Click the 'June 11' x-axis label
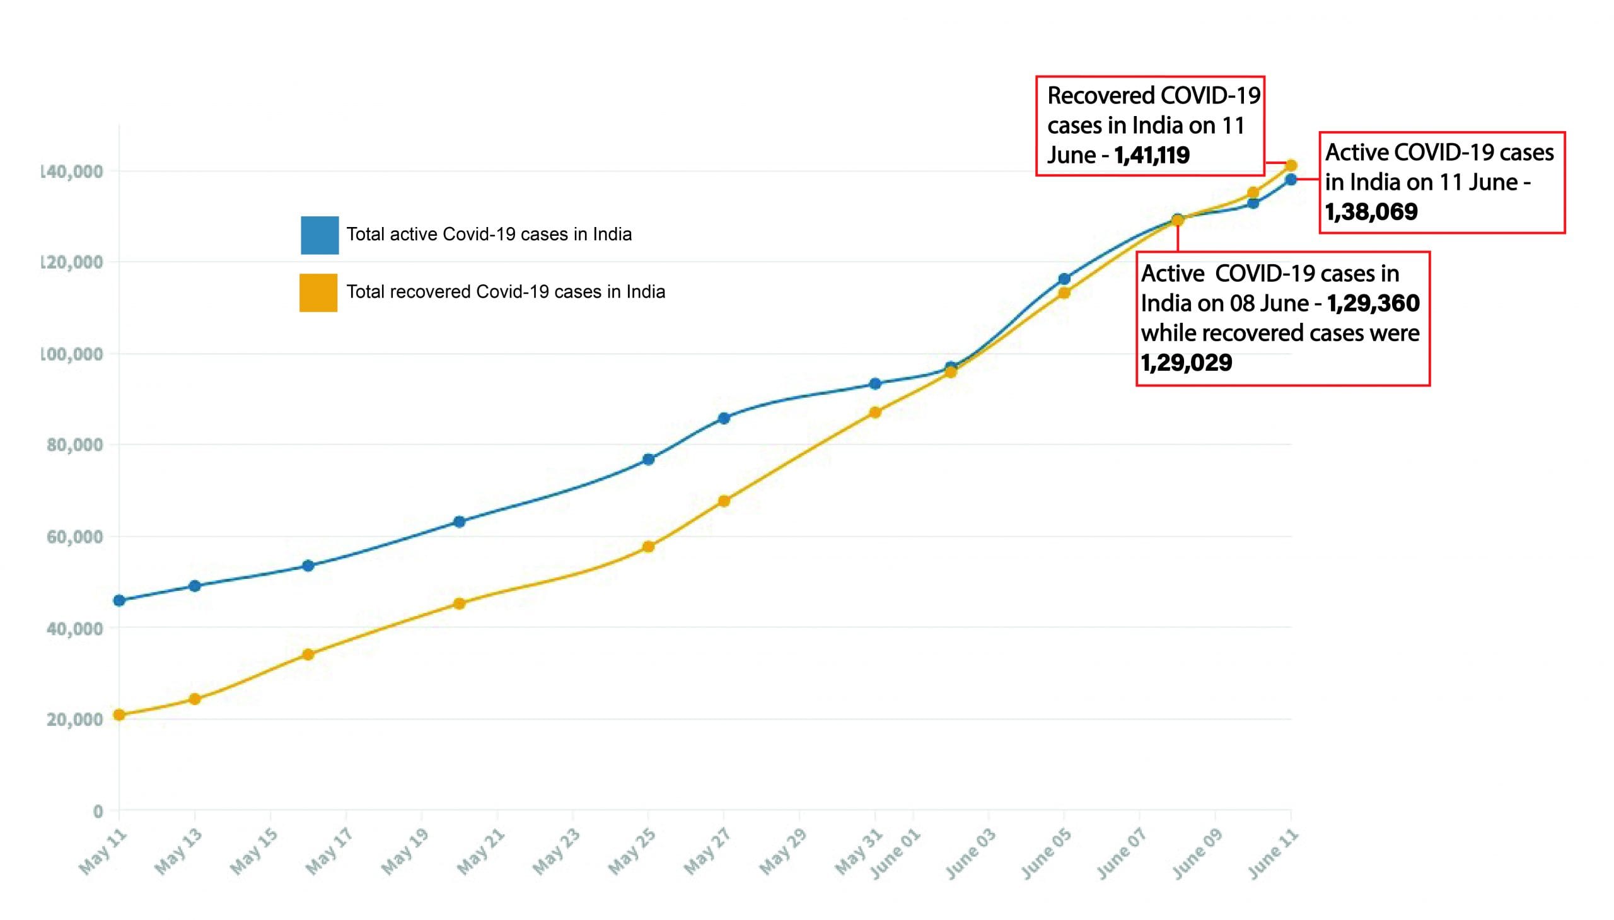Viewport: 1614px width, 920px height. [1272, 854]
